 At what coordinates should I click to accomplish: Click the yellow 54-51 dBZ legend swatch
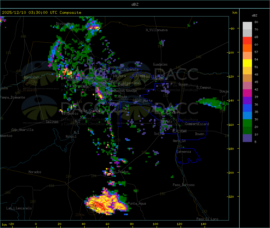(x=247, y=63)
